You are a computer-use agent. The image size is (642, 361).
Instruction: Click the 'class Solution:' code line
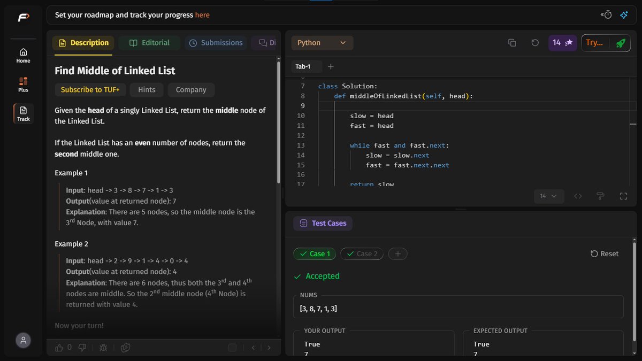[347, 86]
